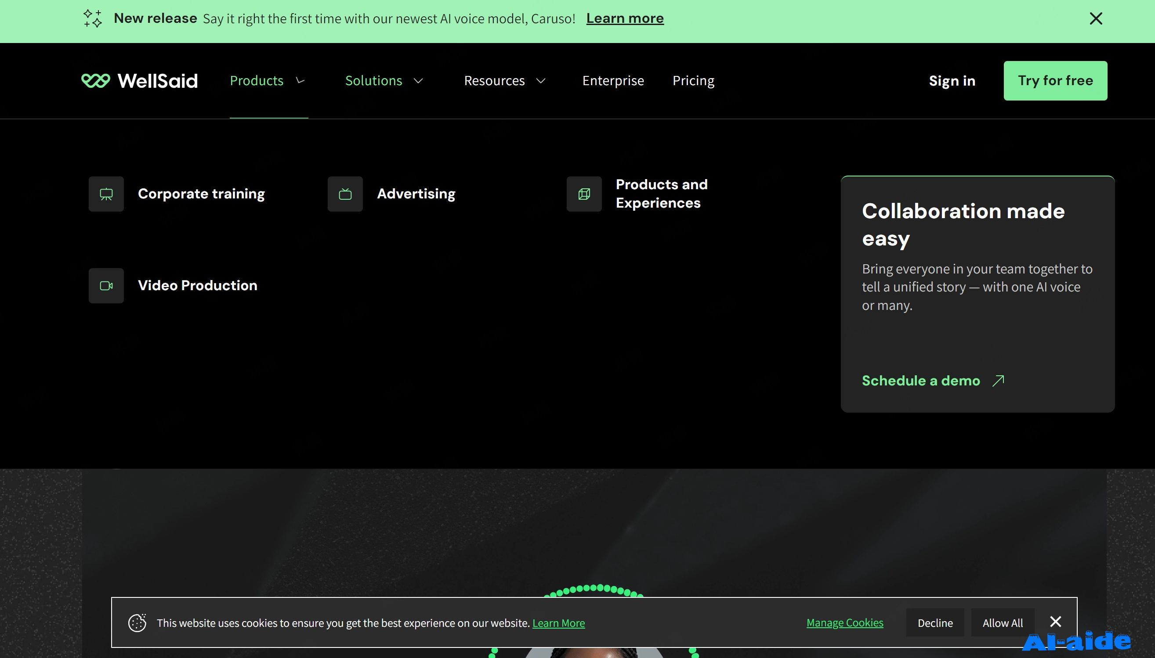Click the chevron next to Resources
This screenshot has width=1155, height=658.
click(541, 81)
